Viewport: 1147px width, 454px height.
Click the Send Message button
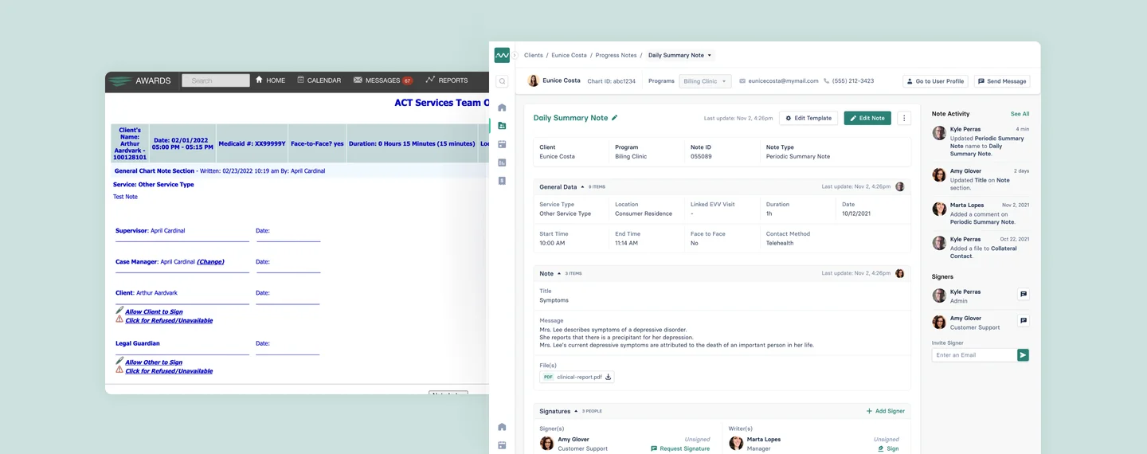(1002, 81)
